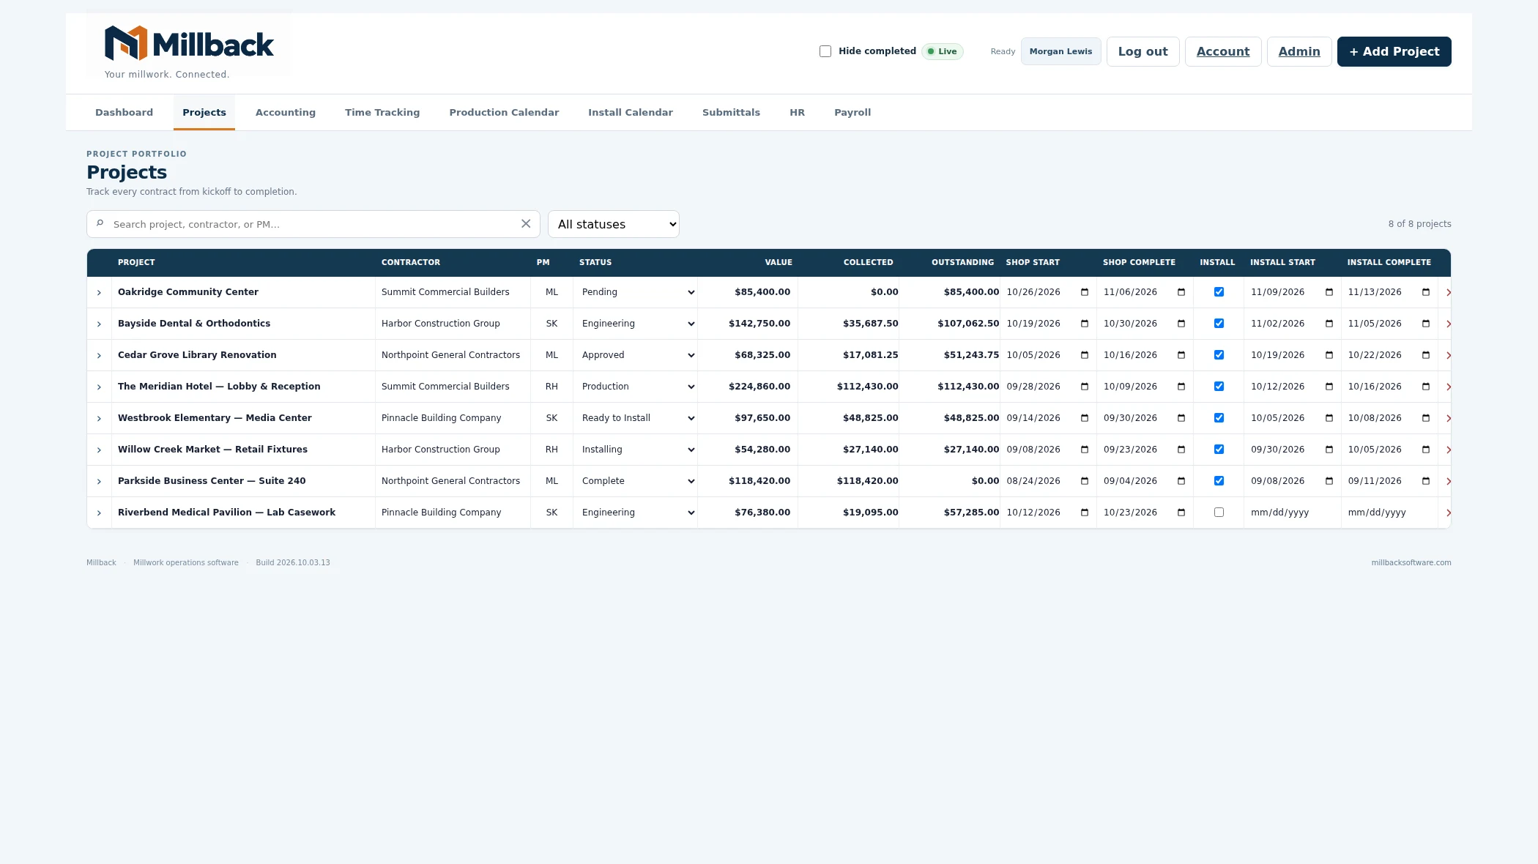This screenshot has height=864, width=1538.
Task: Open calendar picker for Riverbend shop start date
Action: (1085, 513)
